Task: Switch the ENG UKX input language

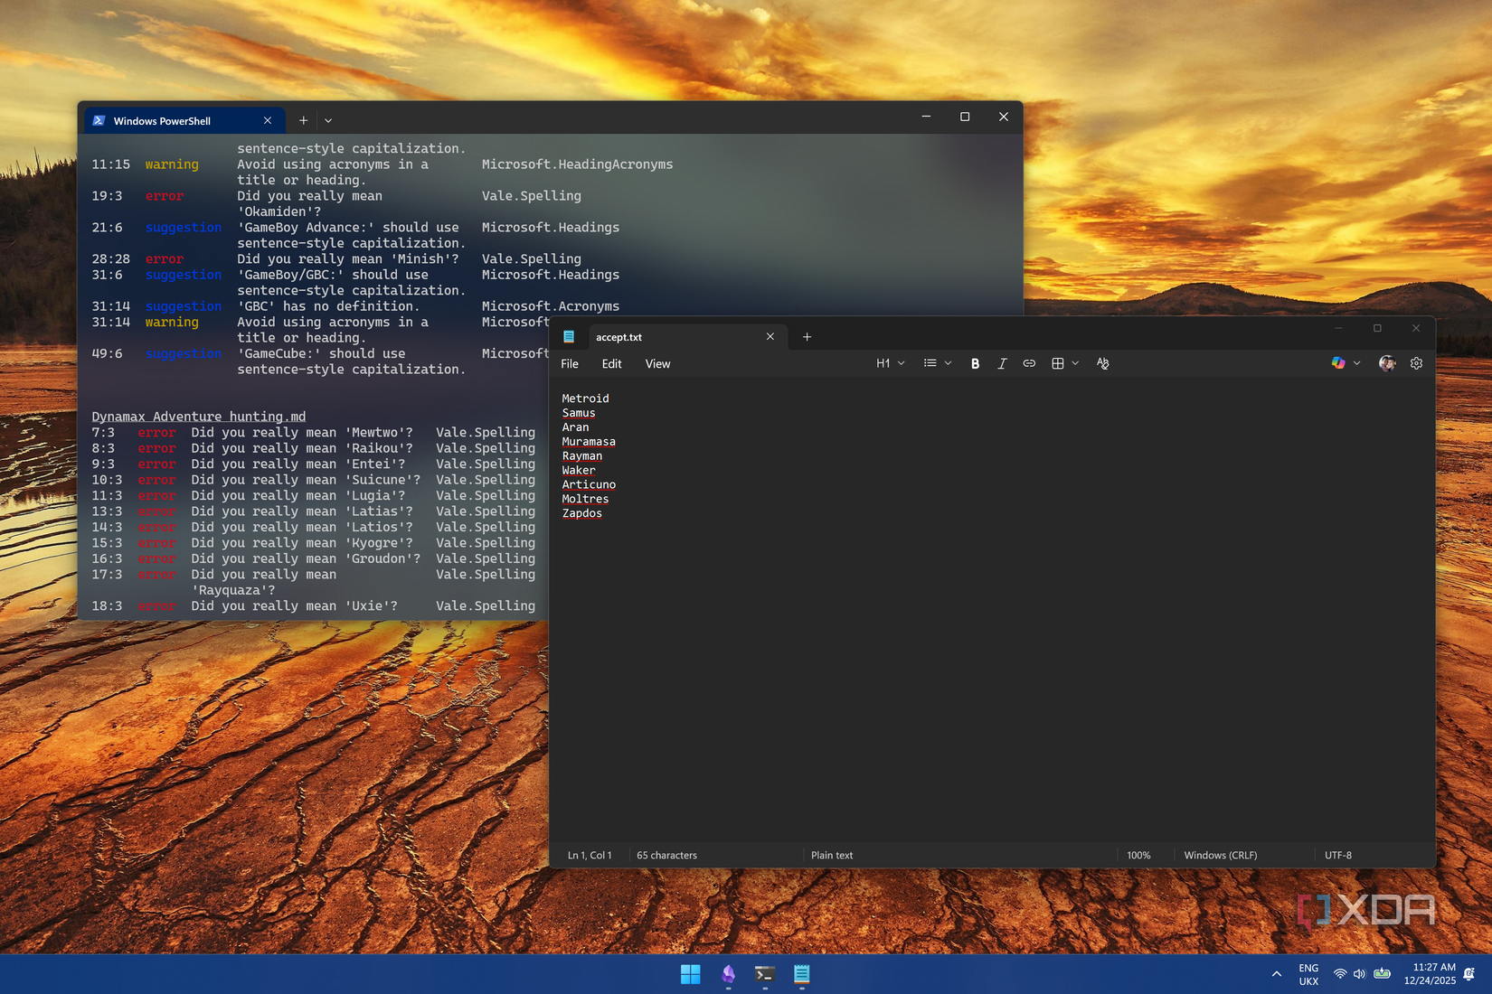Action: tap(1308, 974)
